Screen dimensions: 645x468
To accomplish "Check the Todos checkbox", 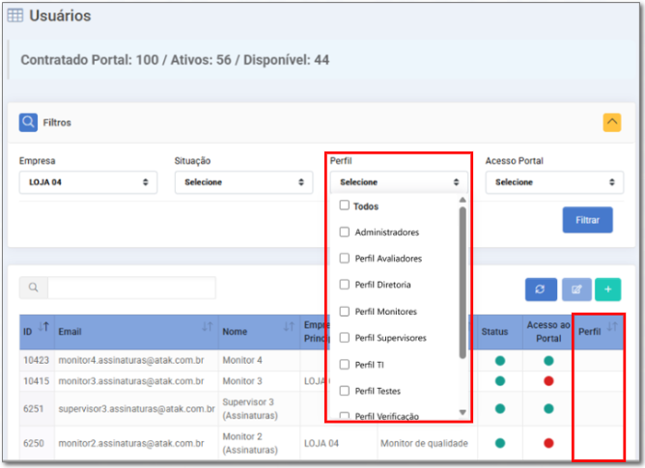I will click(345, 206).
